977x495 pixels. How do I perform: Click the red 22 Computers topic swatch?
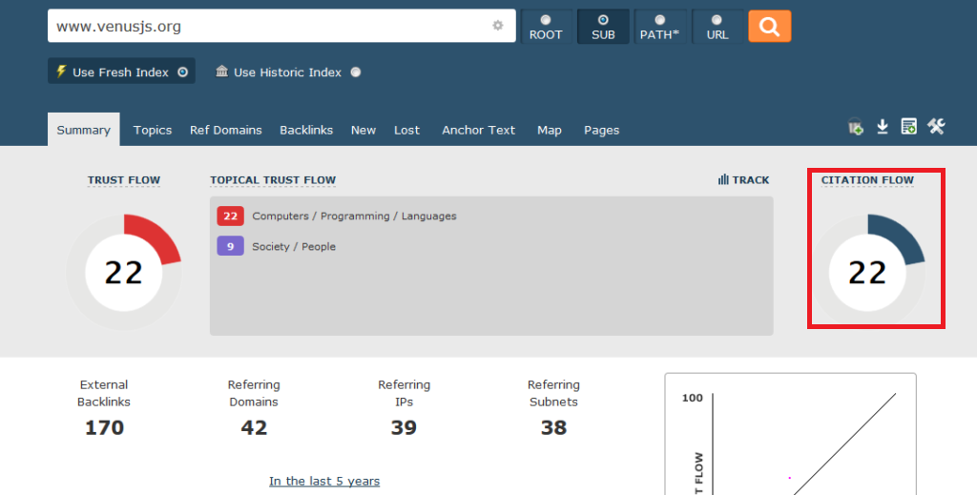pyautogui.click(x=231, y=216)
